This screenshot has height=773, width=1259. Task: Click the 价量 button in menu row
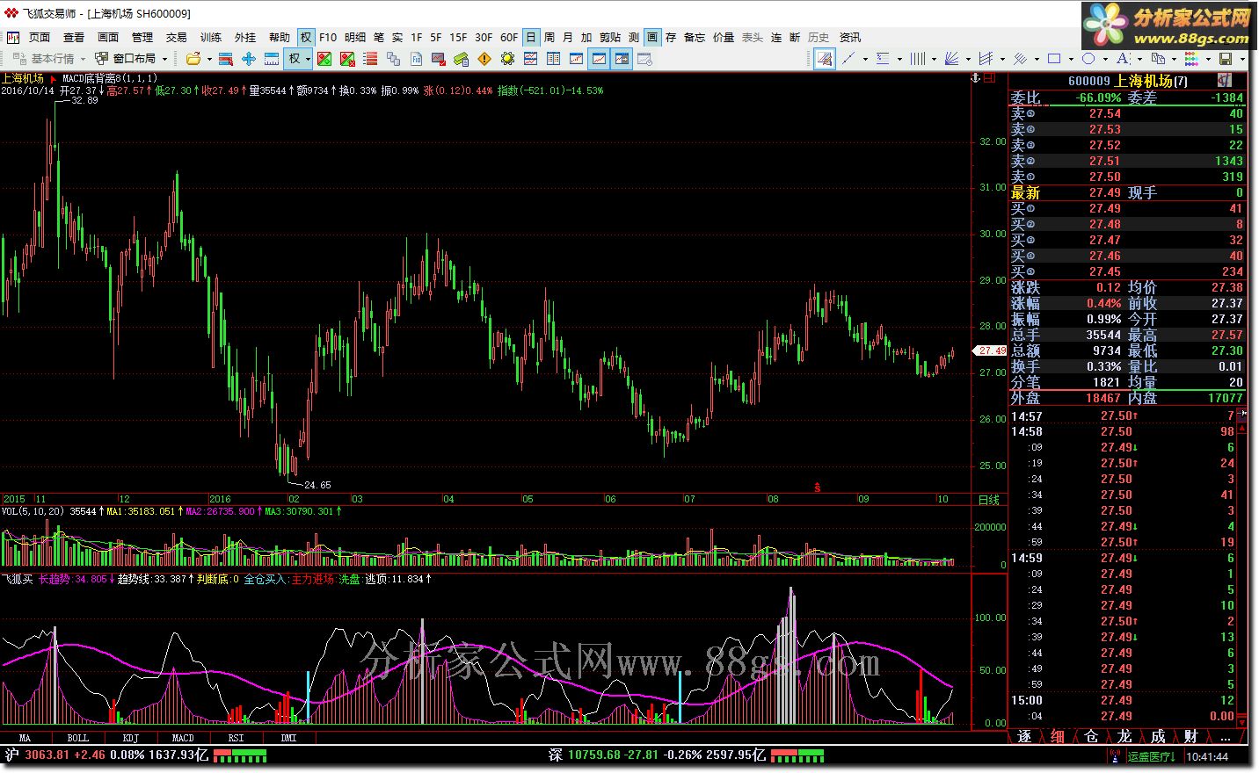click(x=724, y=37)
